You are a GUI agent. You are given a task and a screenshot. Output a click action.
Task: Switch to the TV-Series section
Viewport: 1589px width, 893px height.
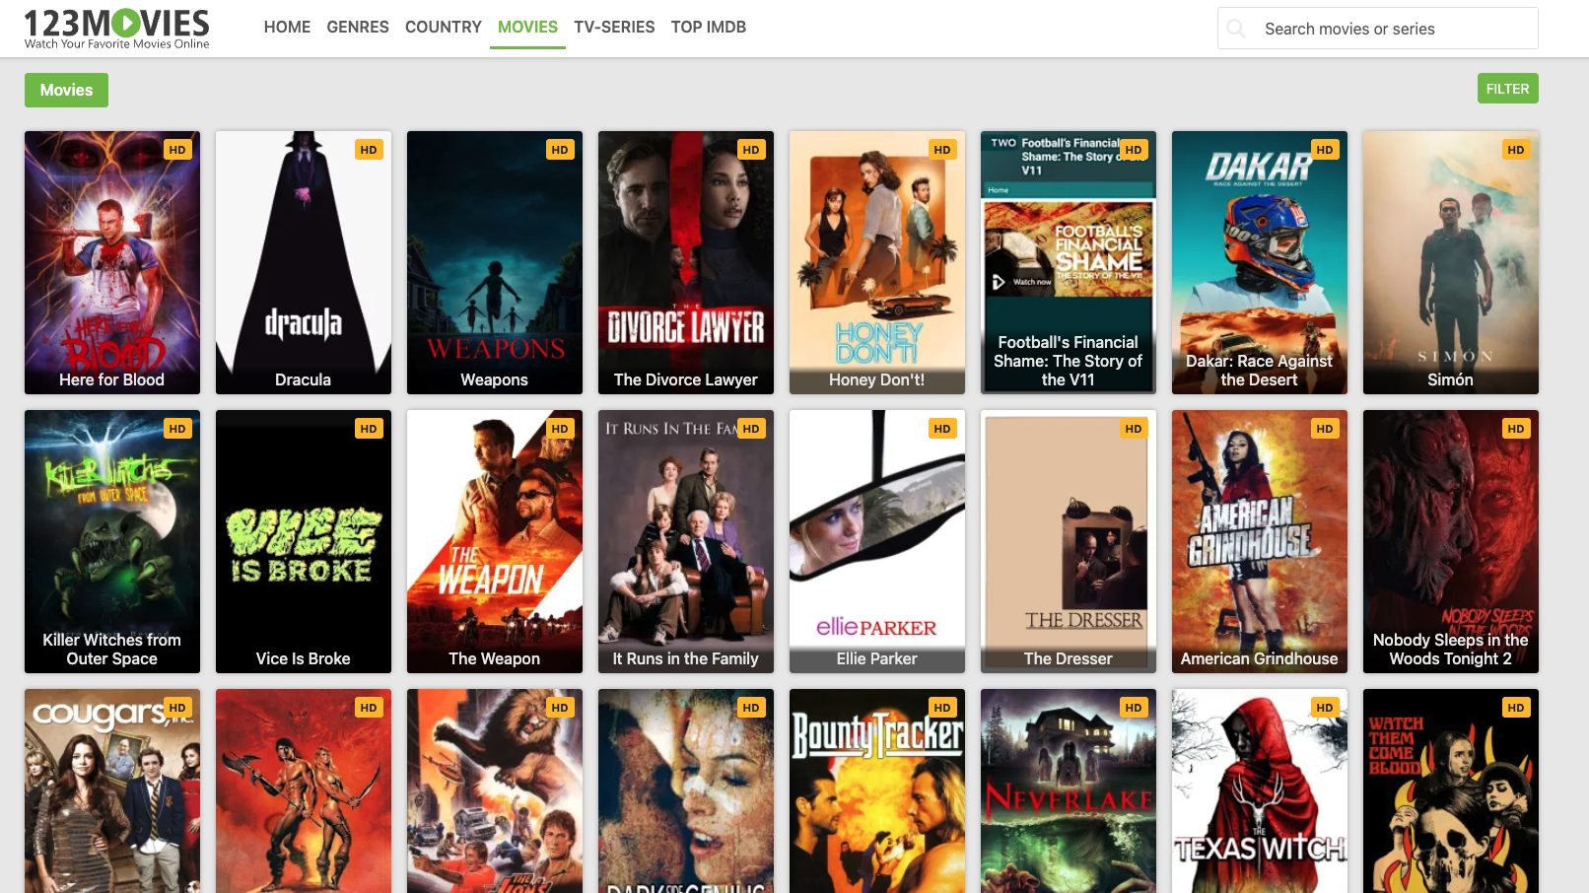pyautogui.click(x=614, y=28)
